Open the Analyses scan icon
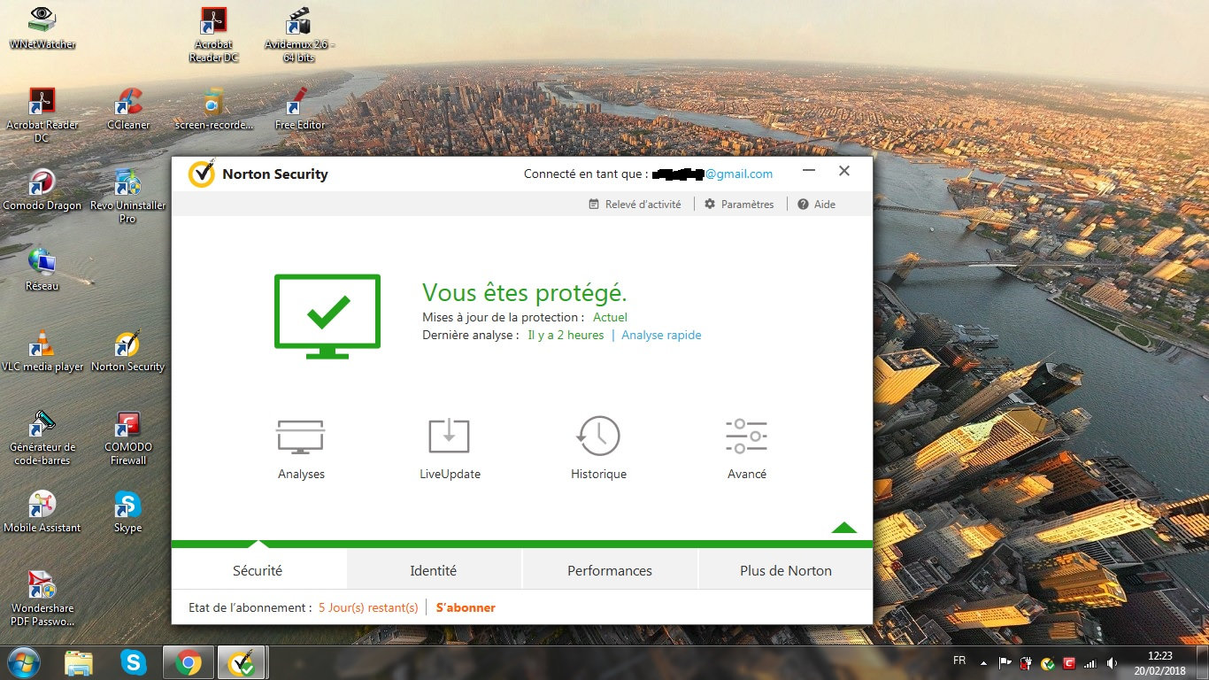Viewport: 1209px width, 680px height. pyautogui.click(x=301, y=437)
